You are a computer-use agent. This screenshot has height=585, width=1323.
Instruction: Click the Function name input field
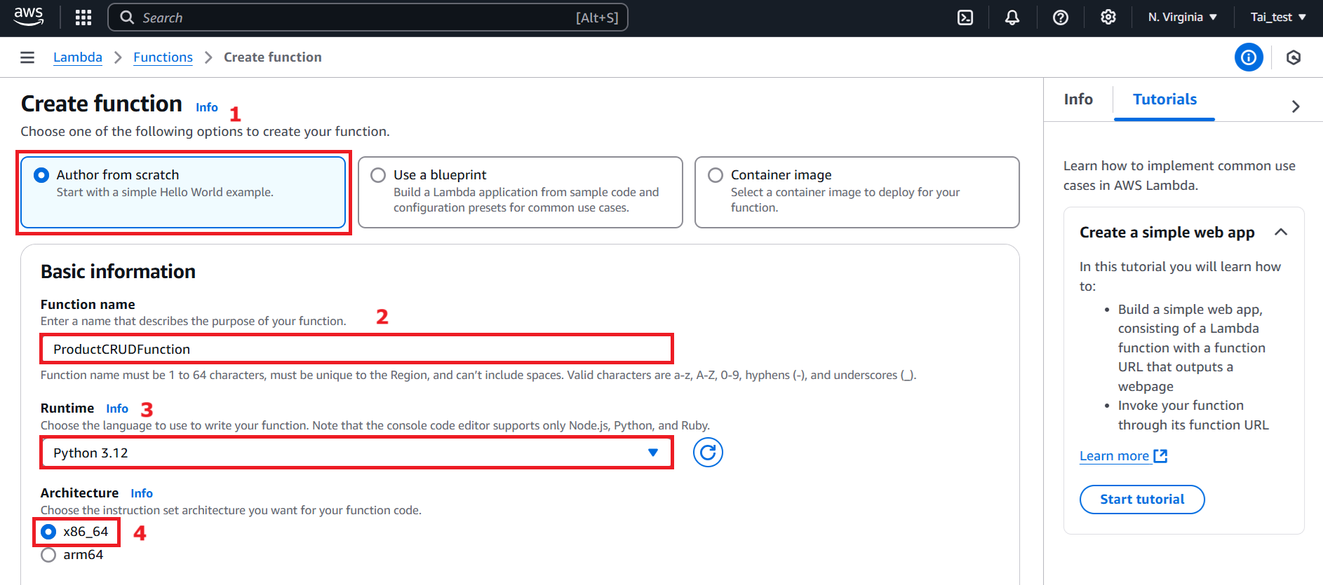click(x=356, y=349)
